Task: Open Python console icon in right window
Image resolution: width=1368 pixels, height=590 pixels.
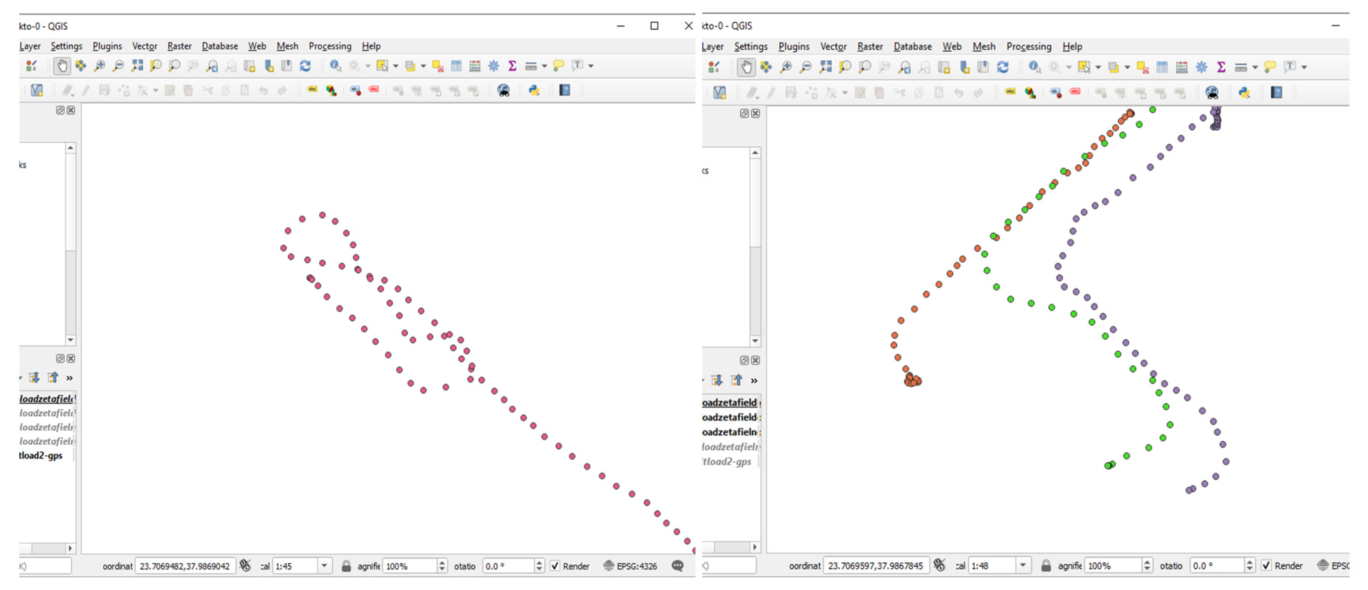Action: click(x=1244, y=93)
